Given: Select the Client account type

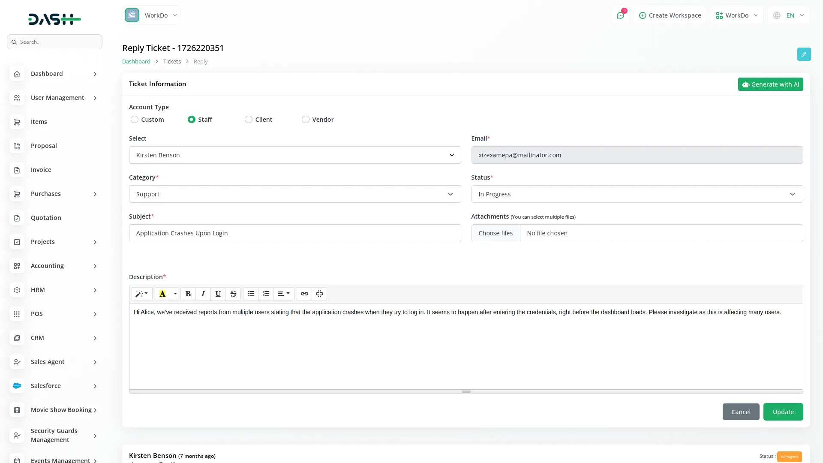Looking at the screenshot, I should [x=249, y=120].
